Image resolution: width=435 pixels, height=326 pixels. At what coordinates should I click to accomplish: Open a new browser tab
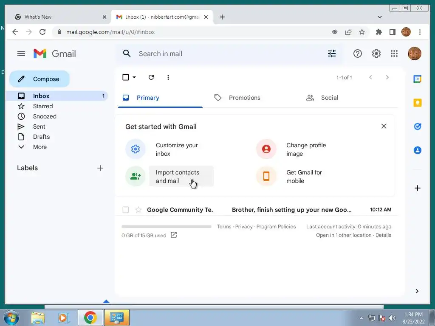coord(222,17)
